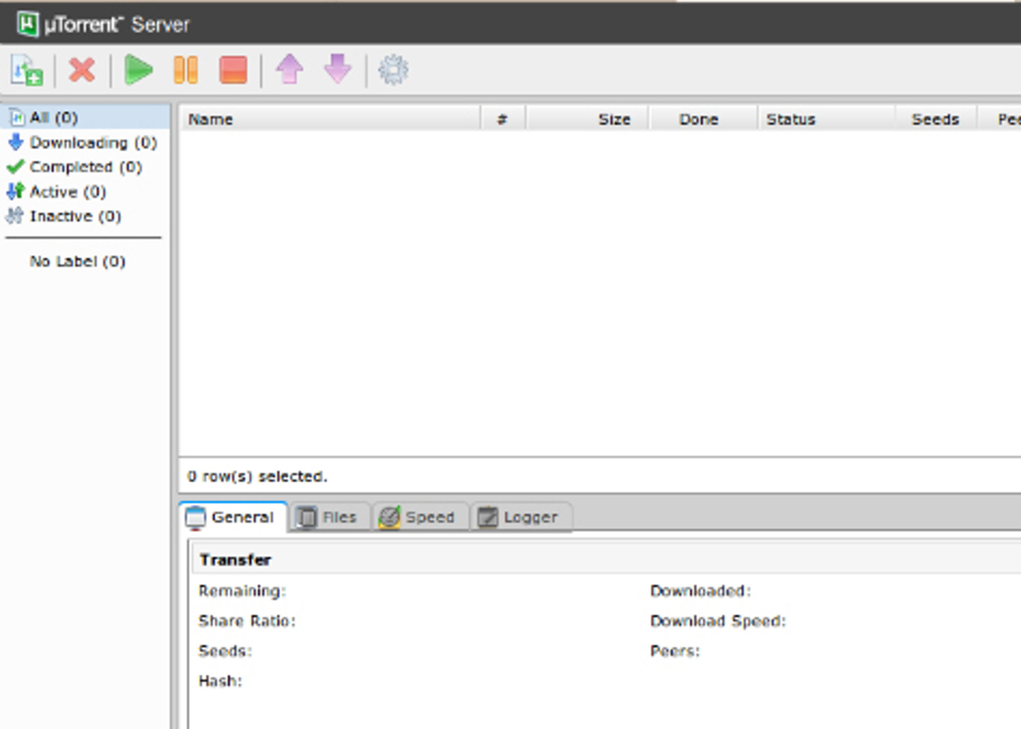Move torrent up the queue with arrow icon

(x=289, y=69)
